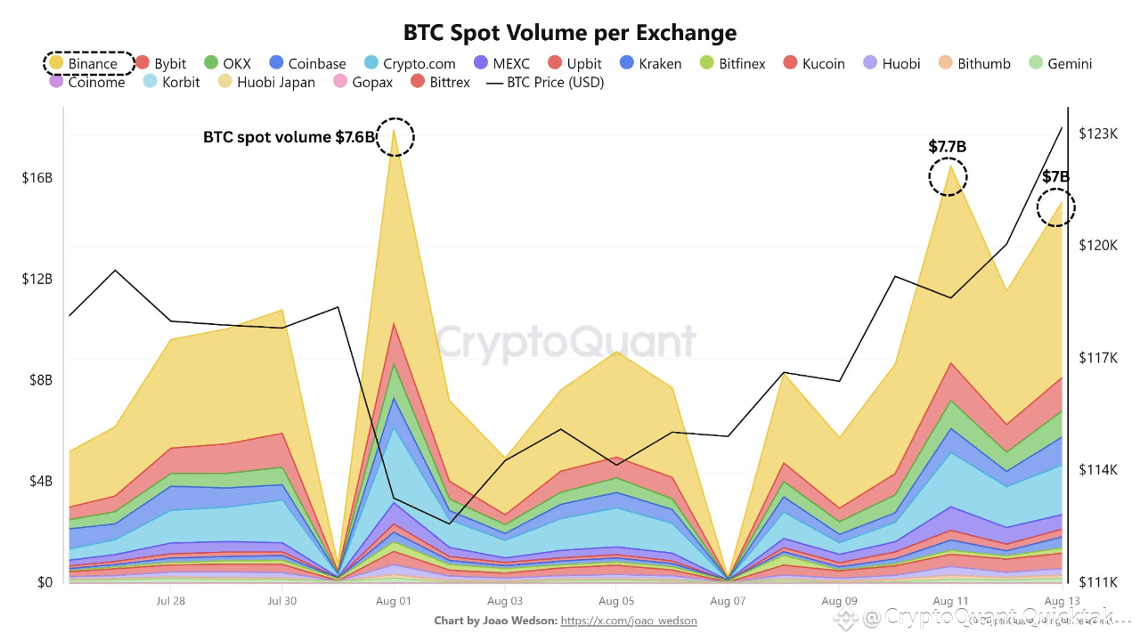This screenshot has height=641, width=1140.
Task: Select the Crypto.com legend marker
Action: 371,63
